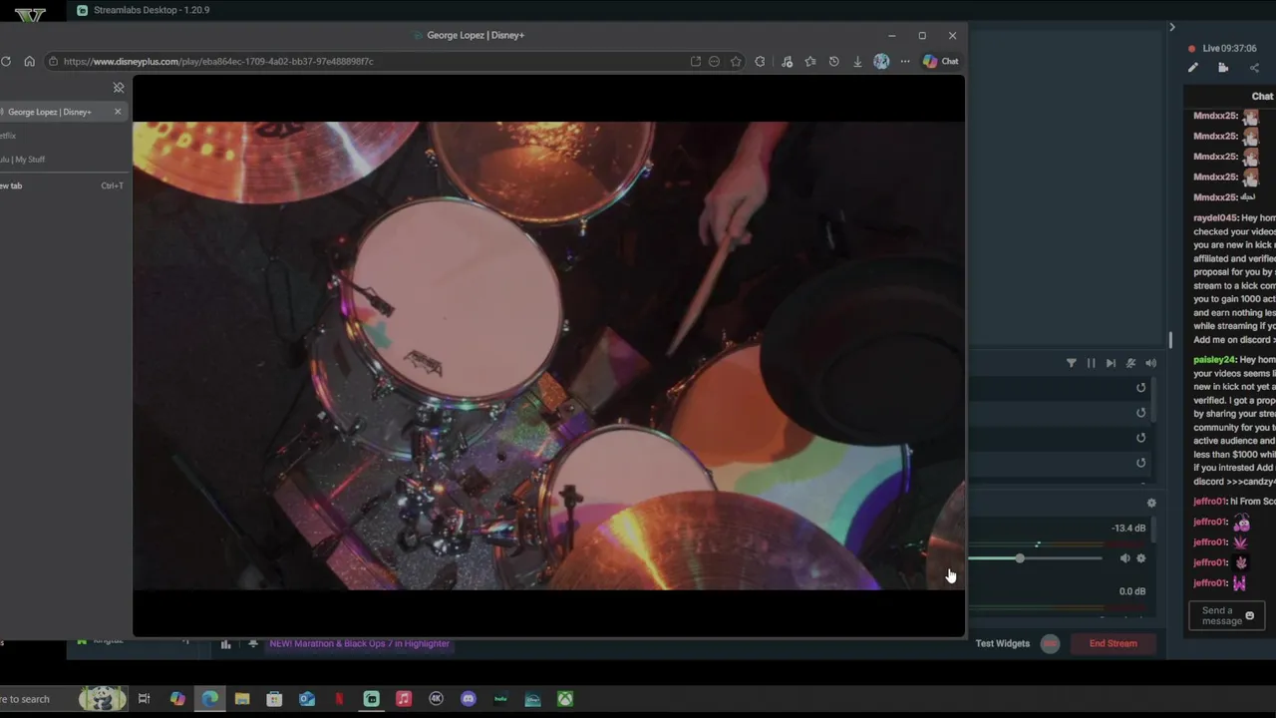Open the browser extensions puzzle icon
The width and height of the screenshot is (1276, 718).
tap(761, 62)
